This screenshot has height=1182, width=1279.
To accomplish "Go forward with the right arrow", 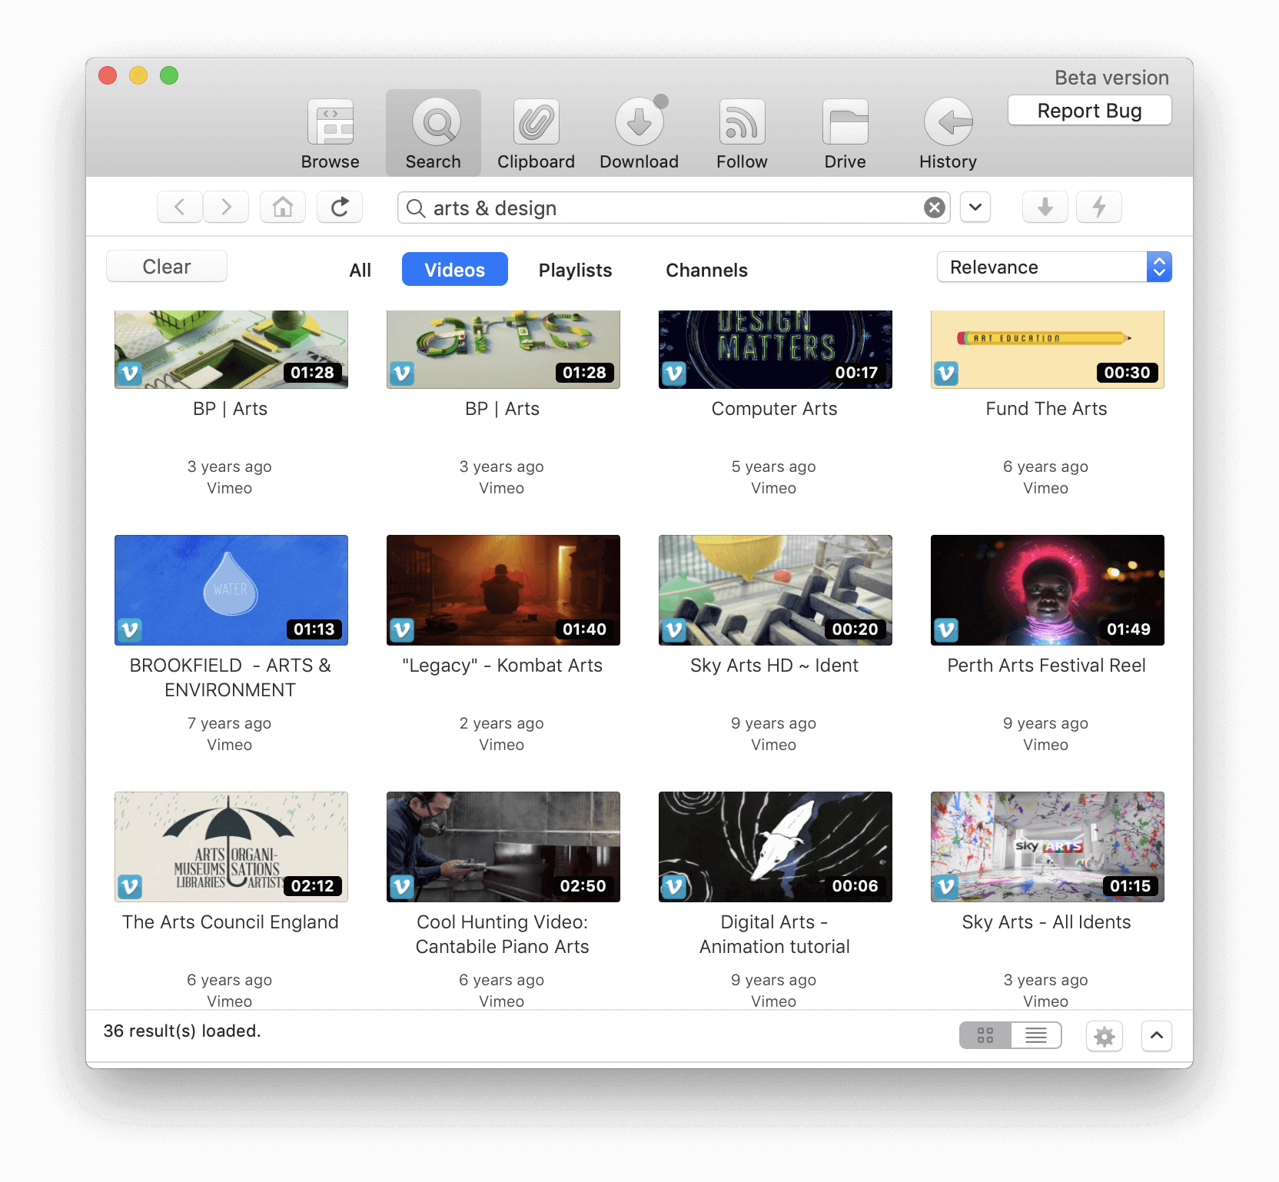I will 226,207.
